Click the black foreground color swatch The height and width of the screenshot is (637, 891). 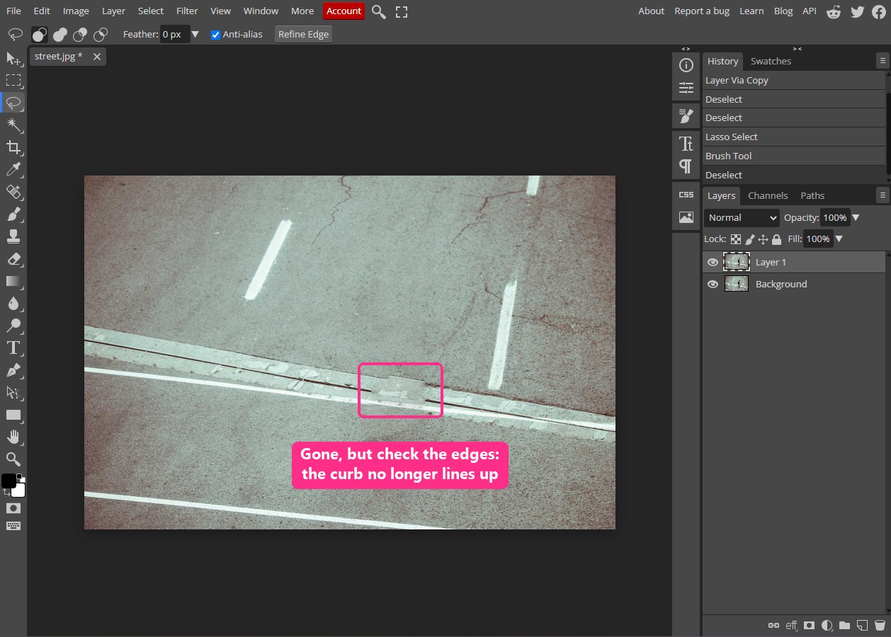[x=8, y=481]
